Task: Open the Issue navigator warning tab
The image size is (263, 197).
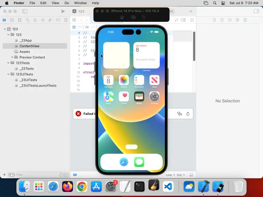Action: [x=35, y=20]
